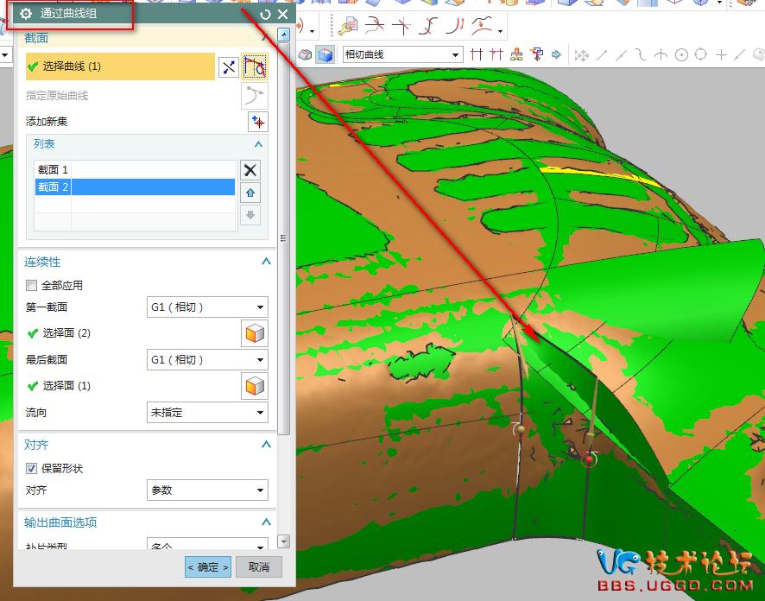
Task: Open the 第一截面 G1 continuity dropdown
Action: 207,307
